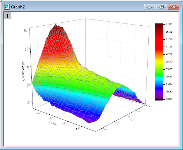The image size is (183, 150).
Task: Click the Z axis tick label 60
Action: 26,30
